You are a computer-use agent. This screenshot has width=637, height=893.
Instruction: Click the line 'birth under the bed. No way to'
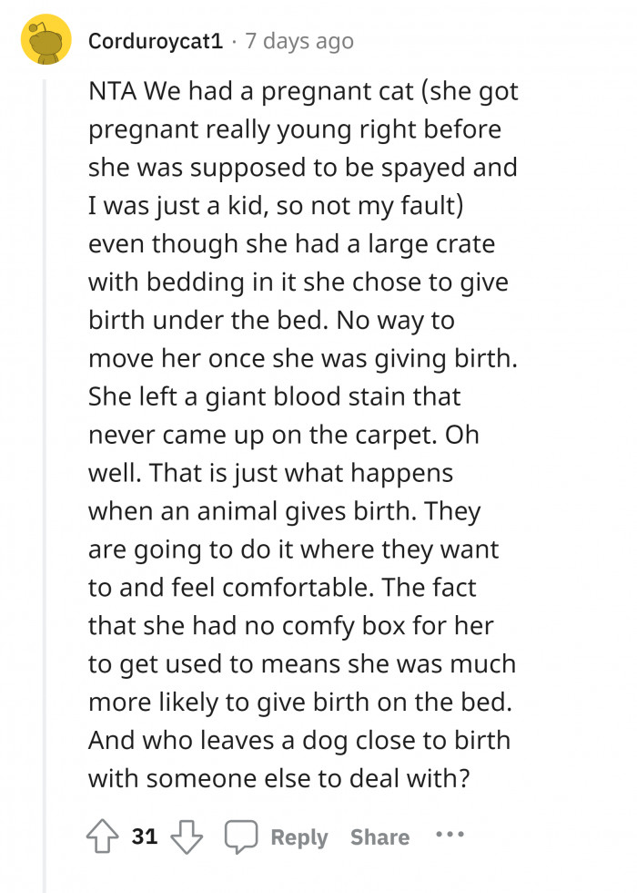[x=271, y=321]
